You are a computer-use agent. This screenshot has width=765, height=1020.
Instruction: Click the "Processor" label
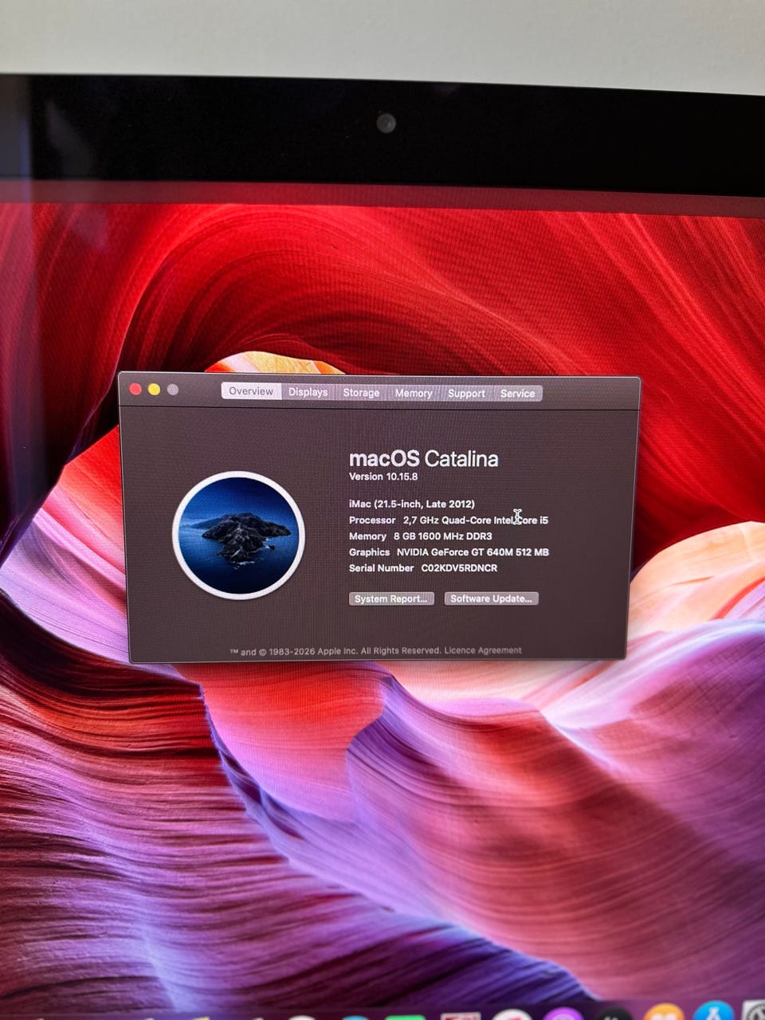coord(372,520)
